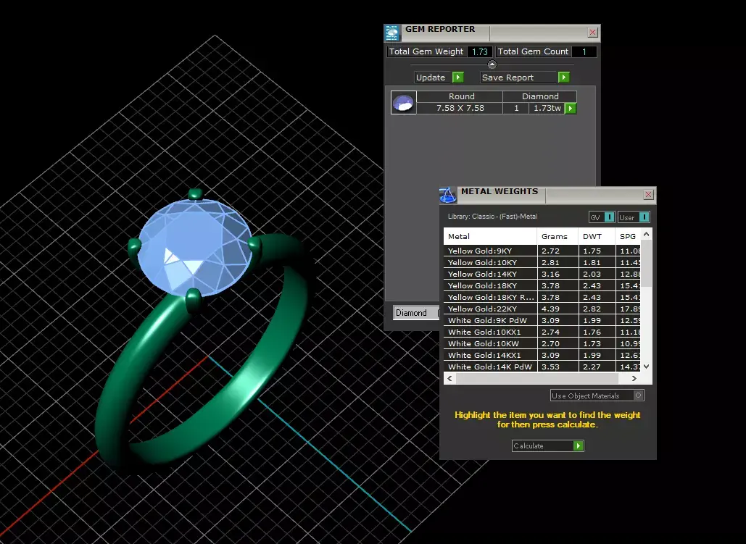Select the White Gold:14K PdW row
746x544 pixels.
point(542,367)
